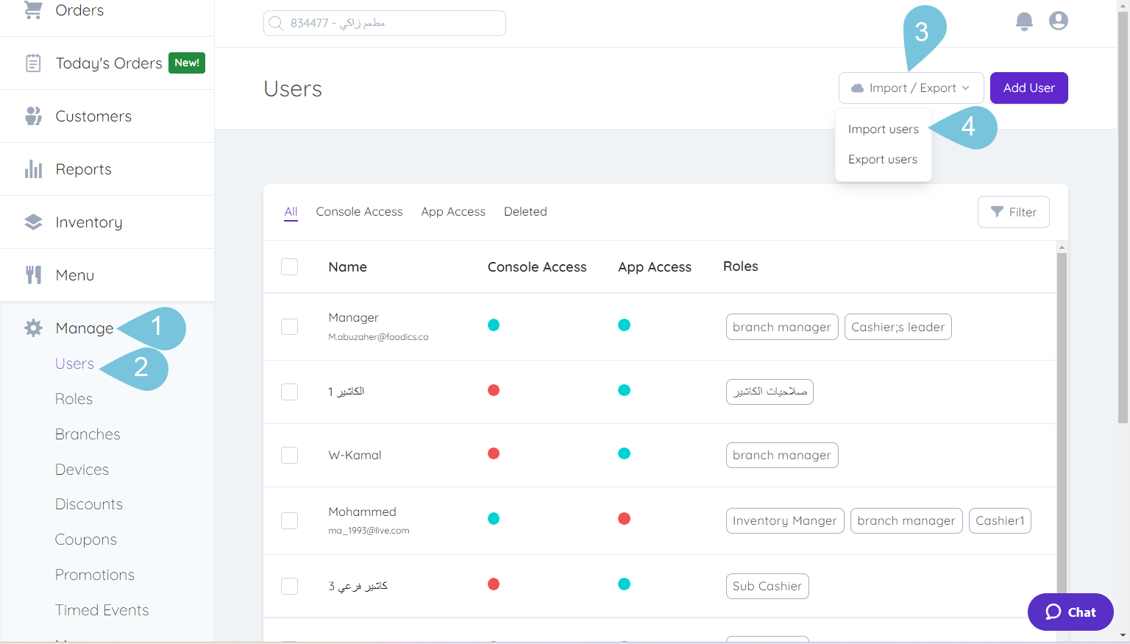Screen dimensions: 1130x644
Task: Click the Add User button
Action: (1028, 88)
